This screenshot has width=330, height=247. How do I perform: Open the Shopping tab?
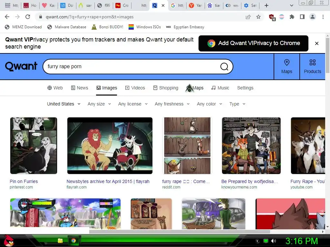coord(166,88)
